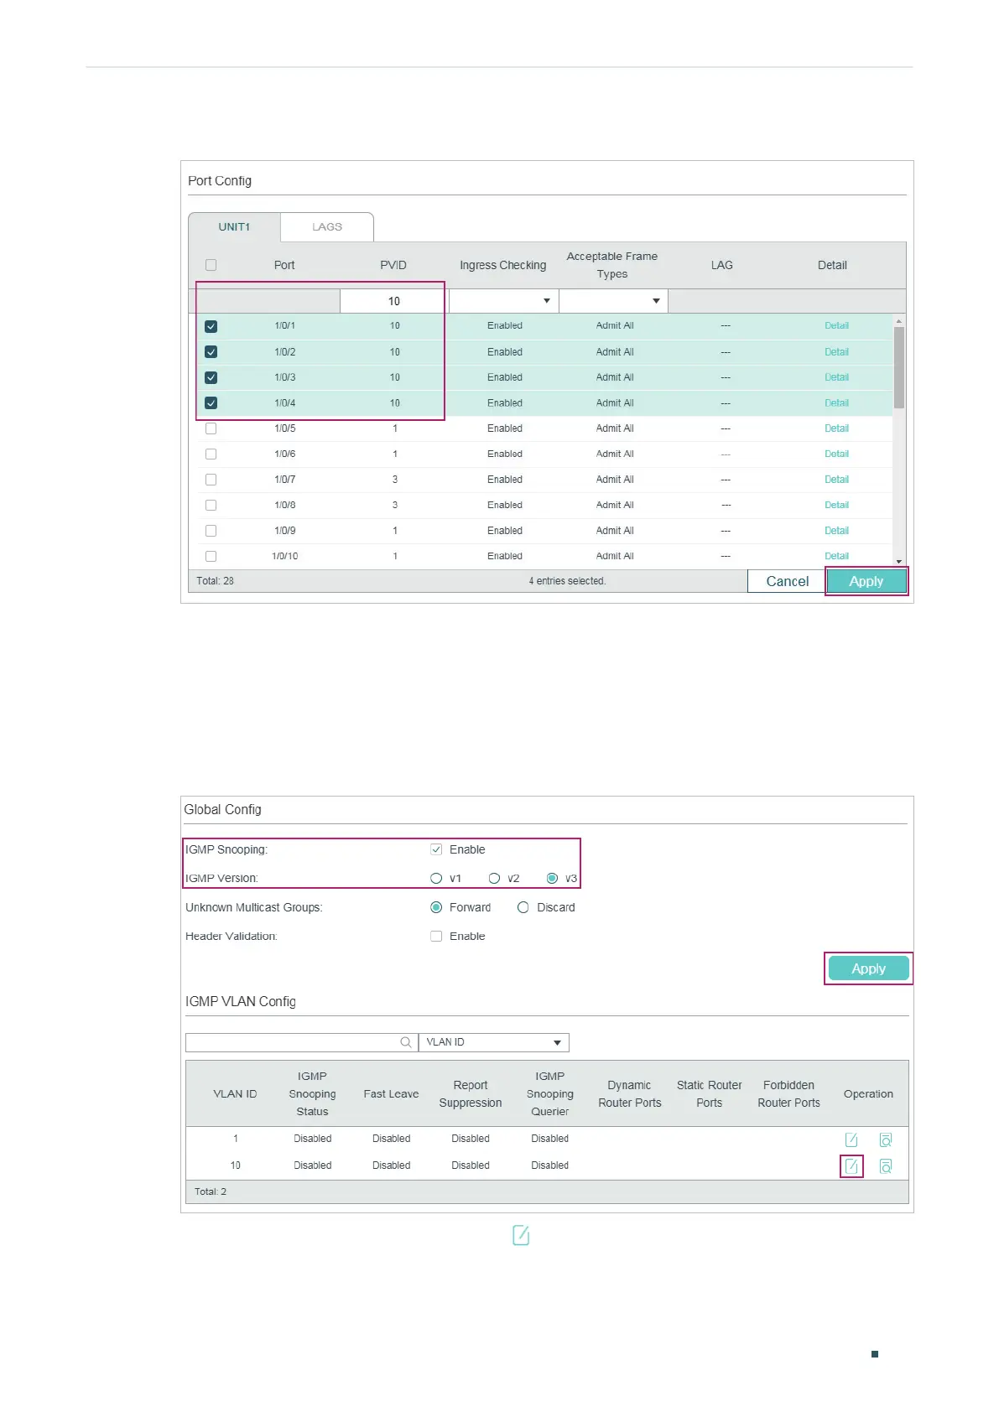This screenshot has width=999, height=1412.
Task: Open Ingress Checking dropdown
Action: click(x=503, y=301)
